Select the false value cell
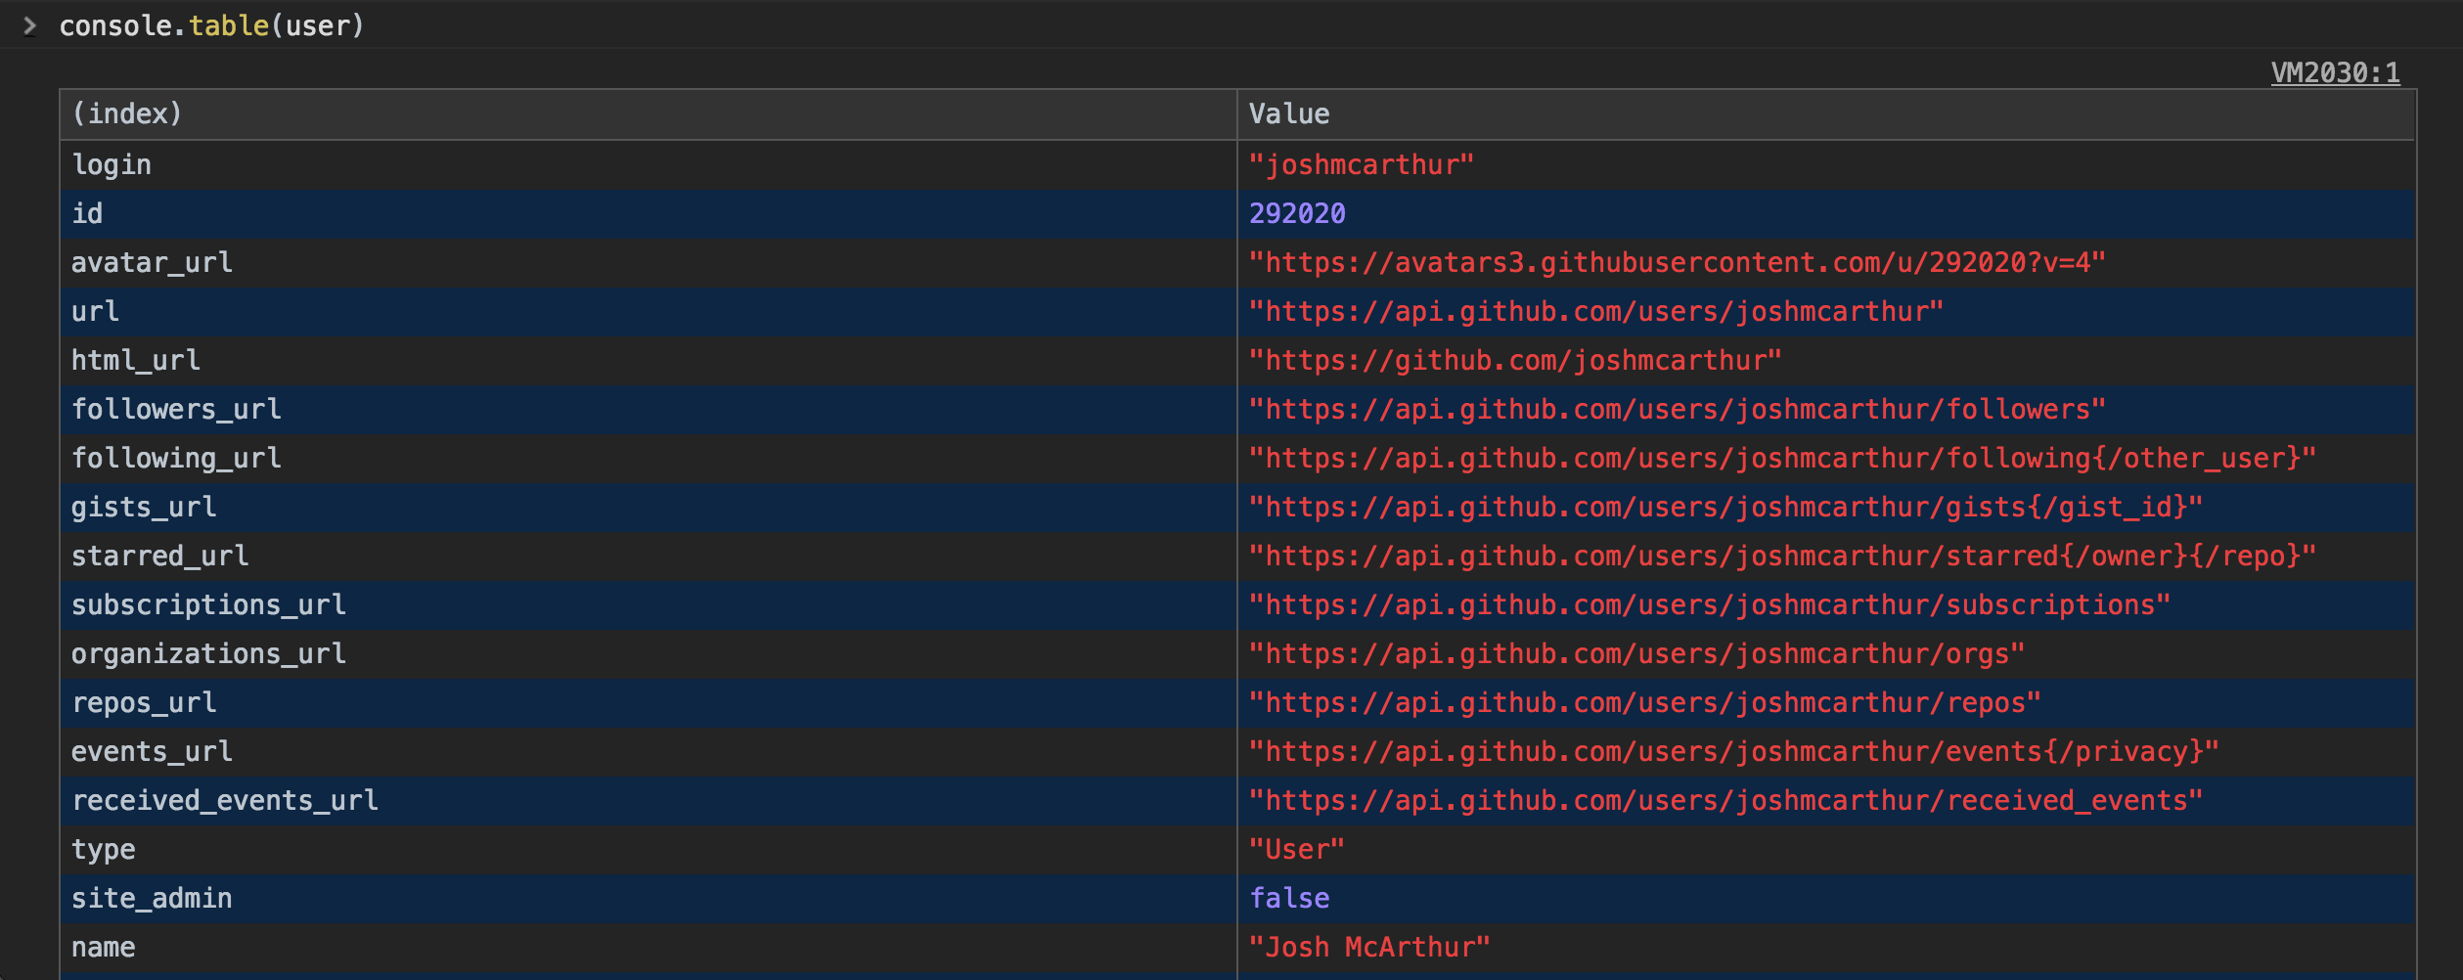The width and height of the screenshot is (2463, 980). [1826, 899]
